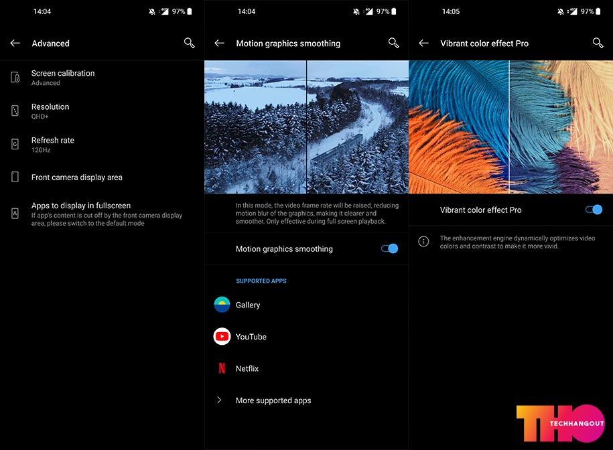The width and height of the screenshot is (613, 450).
Task: Tap the Resolution icon
Action: 15,111
